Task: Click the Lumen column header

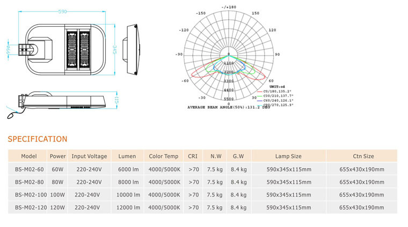Action: [x=127, y=156]
